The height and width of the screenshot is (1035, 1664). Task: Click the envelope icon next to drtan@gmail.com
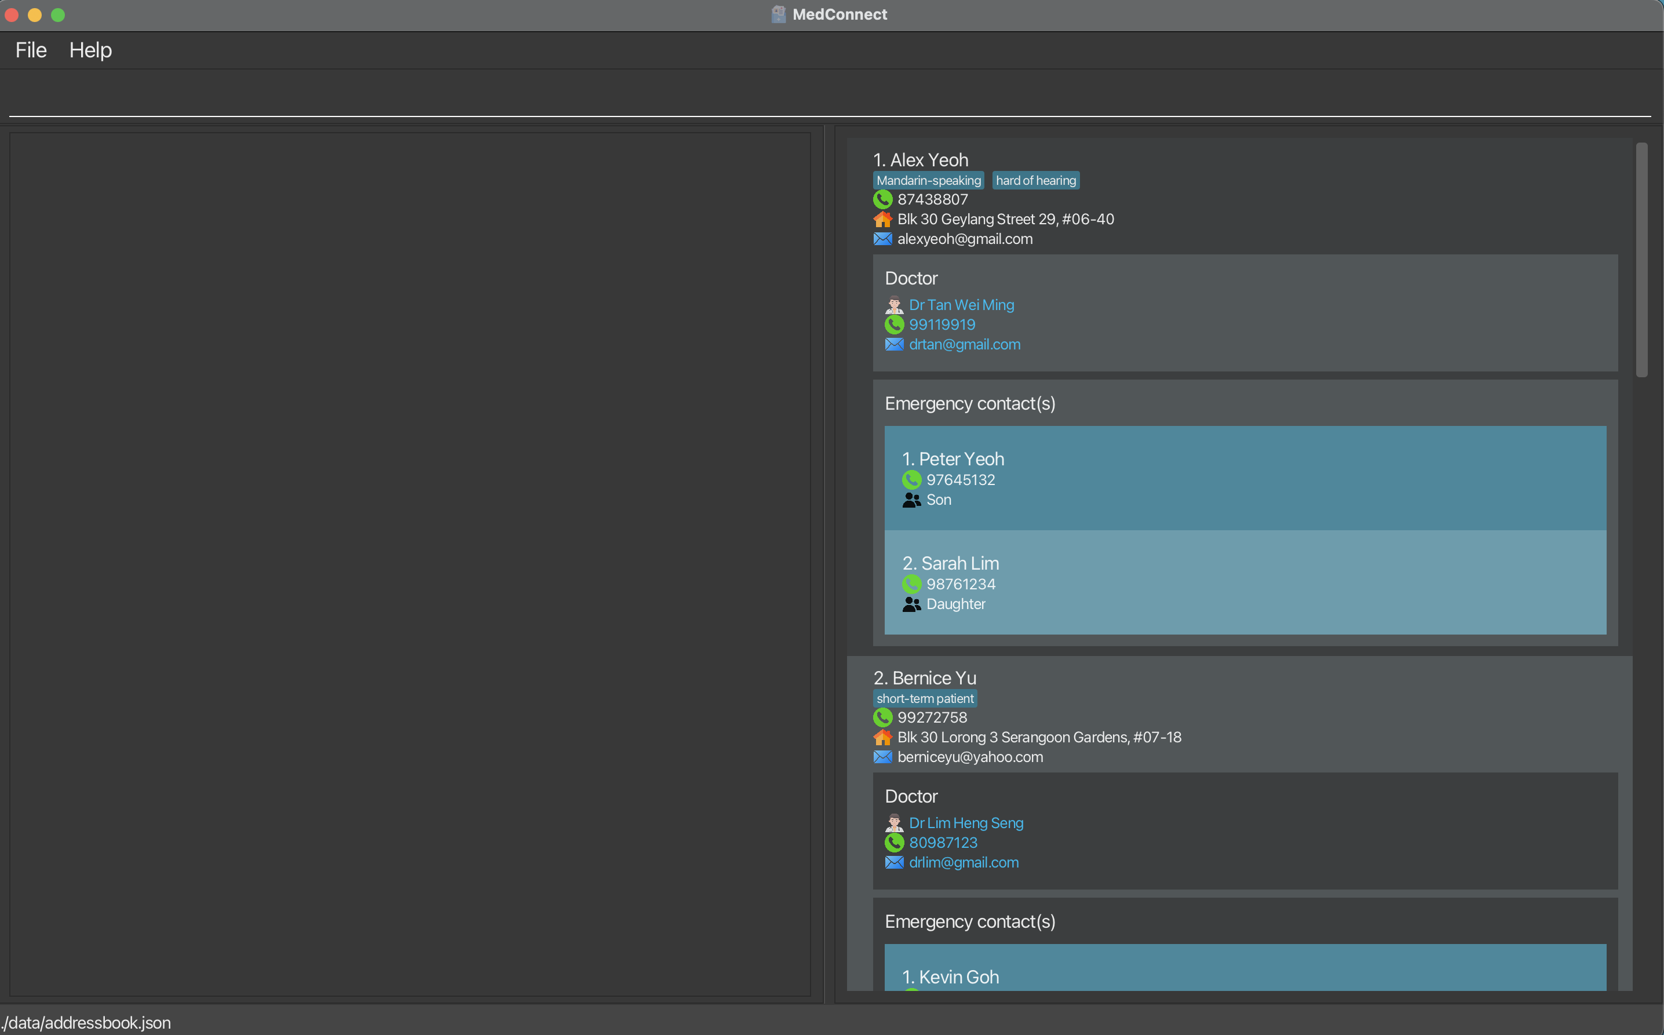coord(894,344)
